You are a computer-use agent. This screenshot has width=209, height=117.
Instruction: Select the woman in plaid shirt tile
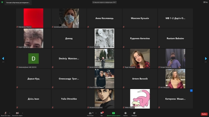pyautogui.click(x=140, y=58)
